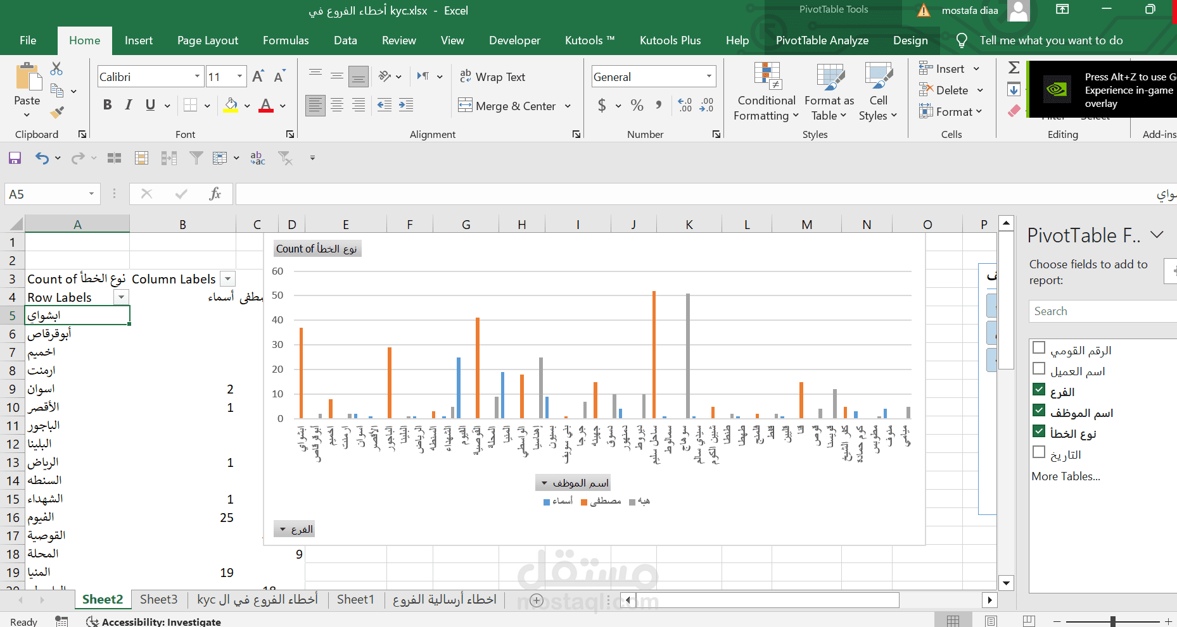Viewport: 1177px width, 627px height.
Task: Open the font size dropdown
Action: coord(239,77)
